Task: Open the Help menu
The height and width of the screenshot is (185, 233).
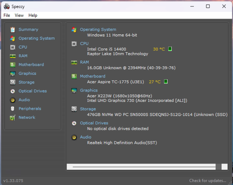Action: [33, 15]
